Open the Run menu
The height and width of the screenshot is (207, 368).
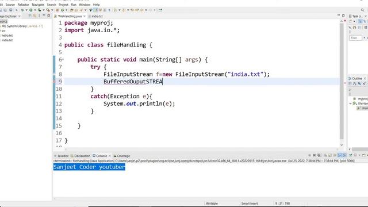(74, 5)
